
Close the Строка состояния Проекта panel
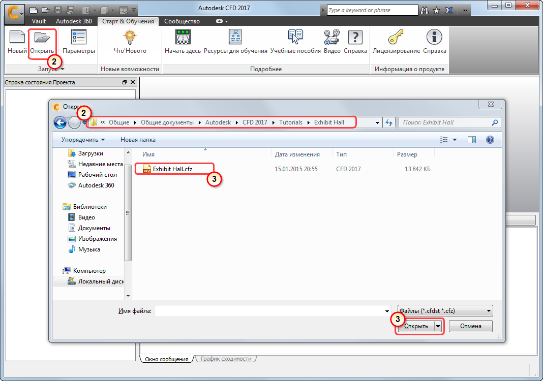[133, 82]
